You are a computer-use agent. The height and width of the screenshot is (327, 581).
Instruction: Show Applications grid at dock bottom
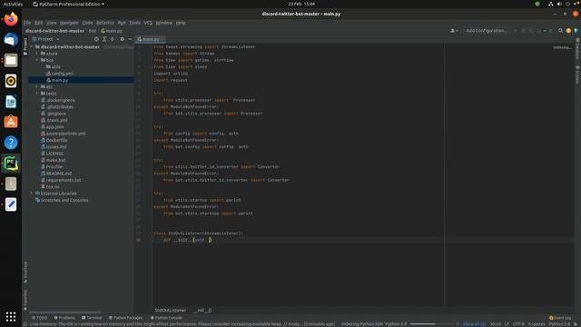11,316
